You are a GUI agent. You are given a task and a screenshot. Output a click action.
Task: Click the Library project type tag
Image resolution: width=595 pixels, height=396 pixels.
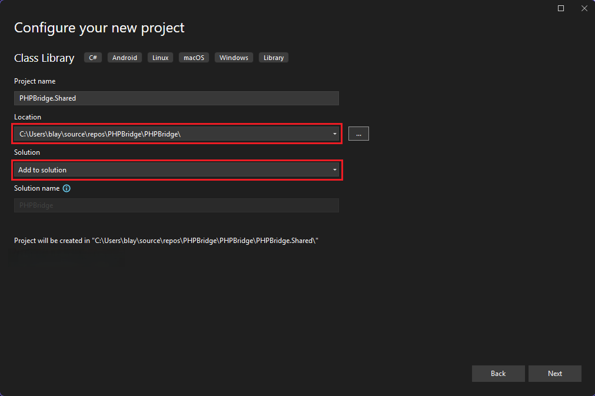[x=273, y=58]
